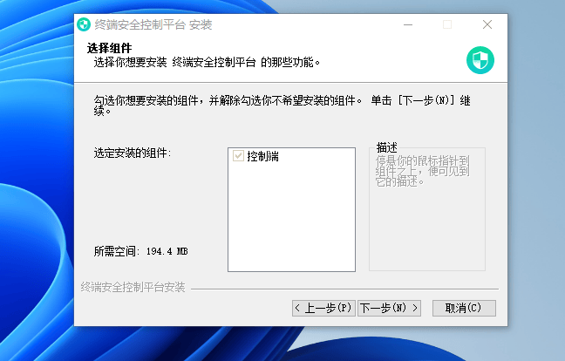Click empty area of the component list box
This screenshot has width=565, height=361.
point(291,218)
